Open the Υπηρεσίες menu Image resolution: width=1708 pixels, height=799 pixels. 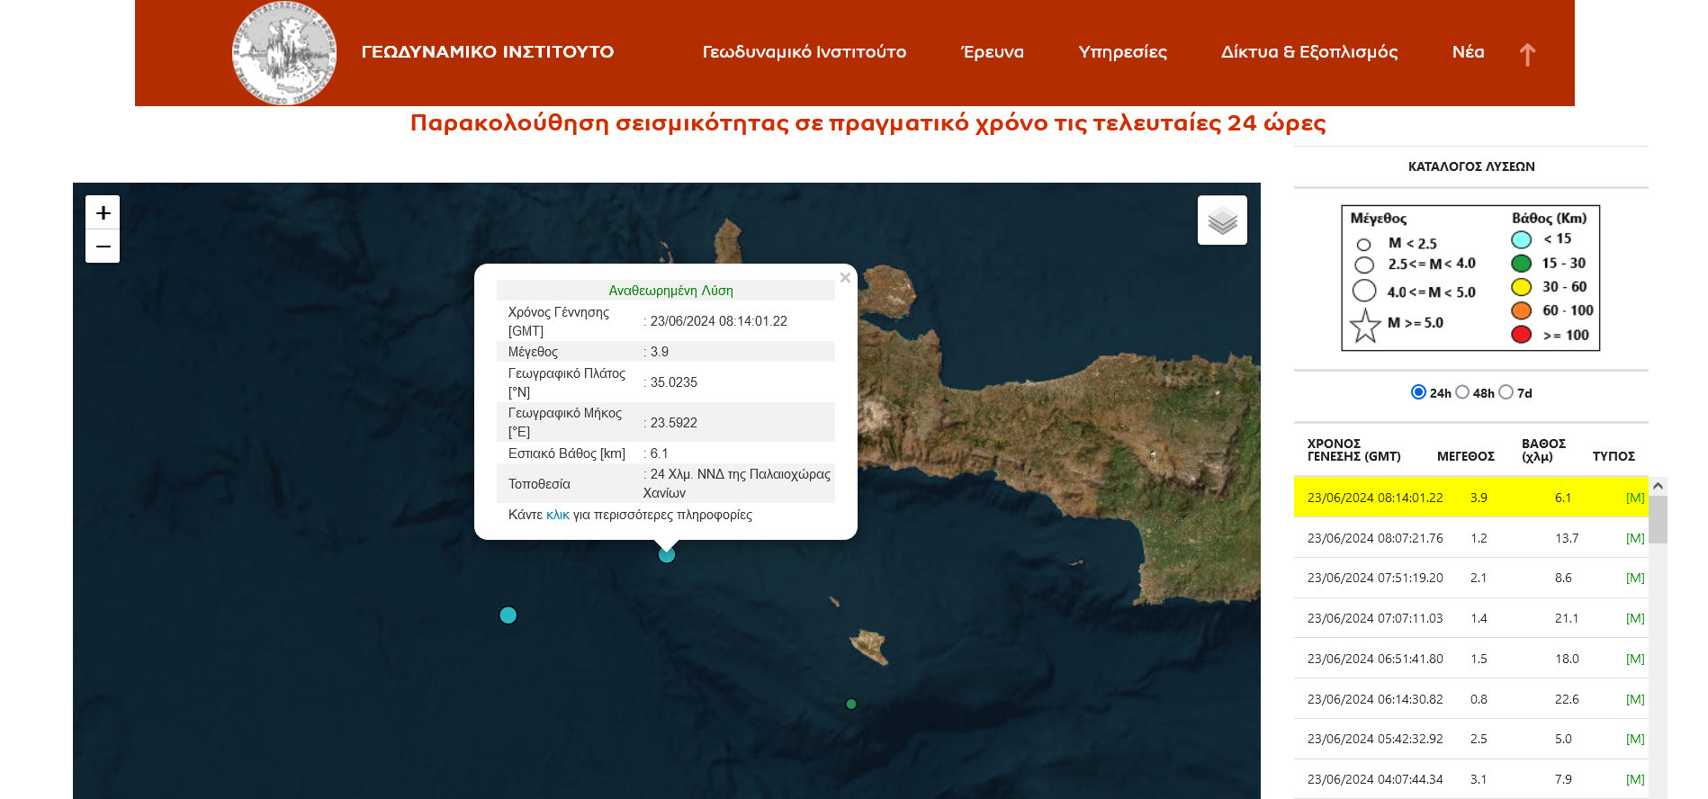(x=1122, y=52)
